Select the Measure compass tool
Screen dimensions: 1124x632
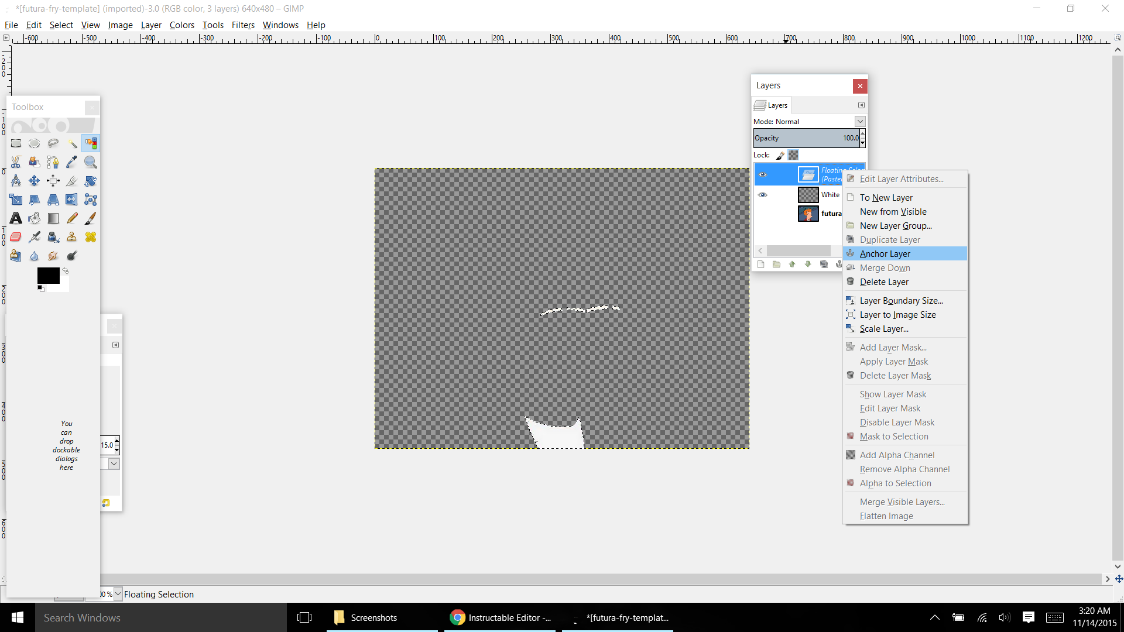[x=16, y=181]
